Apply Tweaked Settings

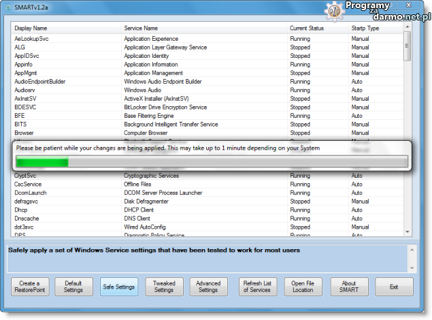coord(164,287)
